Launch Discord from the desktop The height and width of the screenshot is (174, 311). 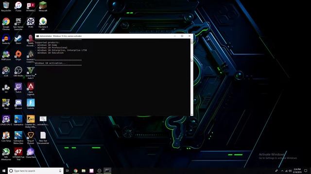[18, 104]
